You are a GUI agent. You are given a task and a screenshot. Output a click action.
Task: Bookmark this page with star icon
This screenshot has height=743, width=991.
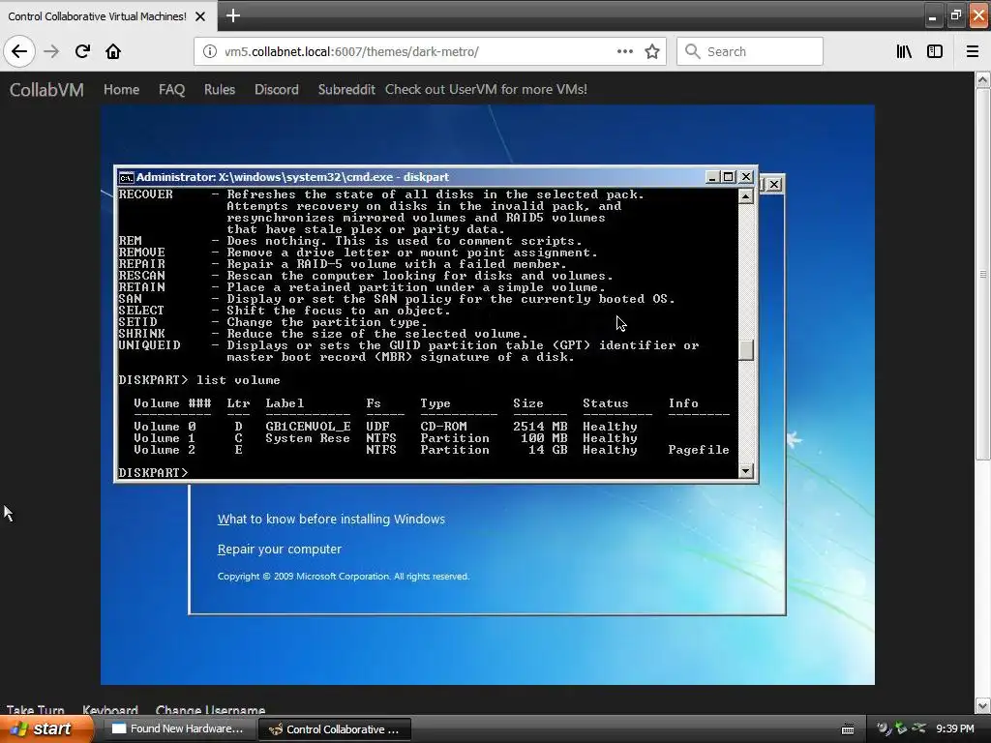pyautogui.click(x=652, y=51)
